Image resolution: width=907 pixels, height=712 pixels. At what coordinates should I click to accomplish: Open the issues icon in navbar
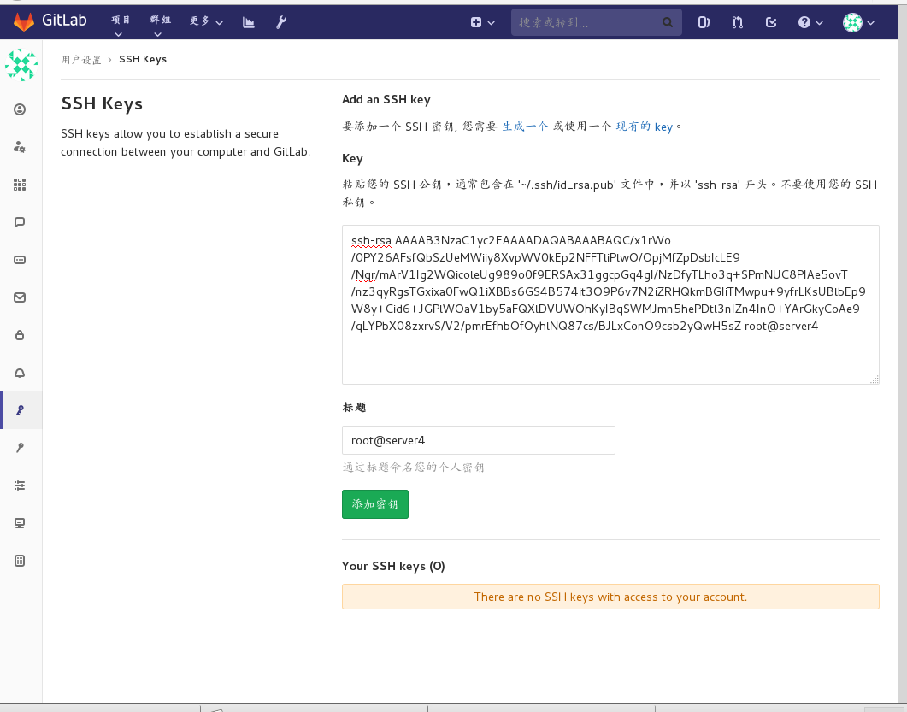tap(704, 22)
